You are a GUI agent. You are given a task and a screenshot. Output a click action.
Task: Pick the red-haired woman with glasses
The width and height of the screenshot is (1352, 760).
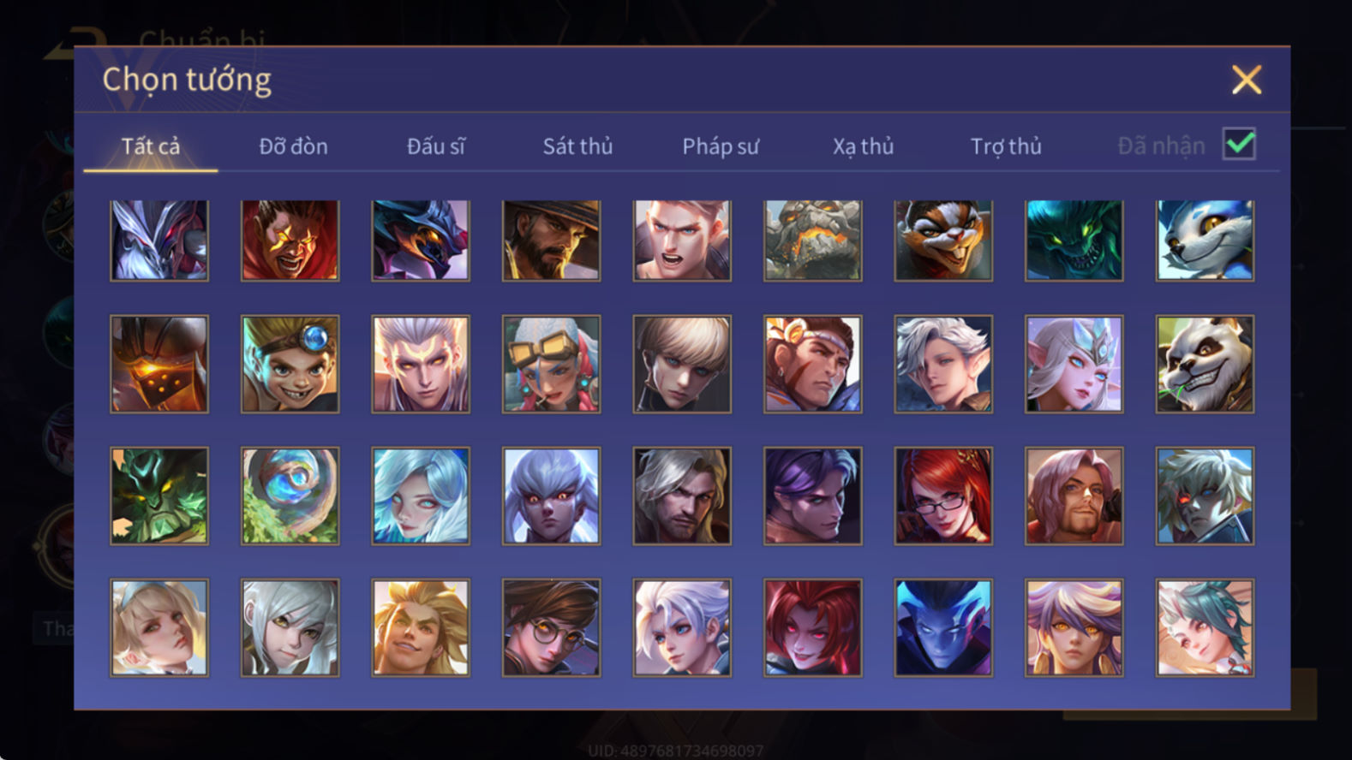[x=943, y=496]
